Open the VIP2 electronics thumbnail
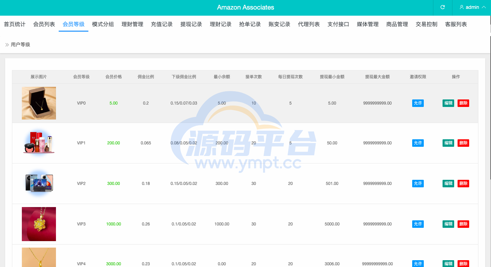 [39, 184]
